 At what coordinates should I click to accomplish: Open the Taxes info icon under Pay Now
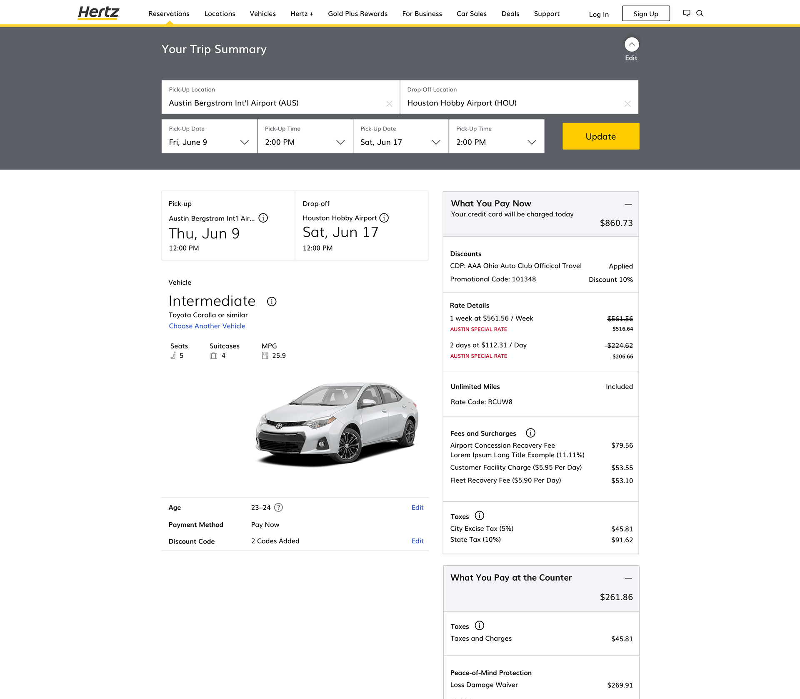coord(480,516)
